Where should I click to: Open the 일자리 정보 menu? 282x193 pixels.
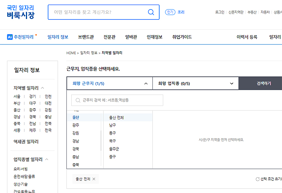58,37
